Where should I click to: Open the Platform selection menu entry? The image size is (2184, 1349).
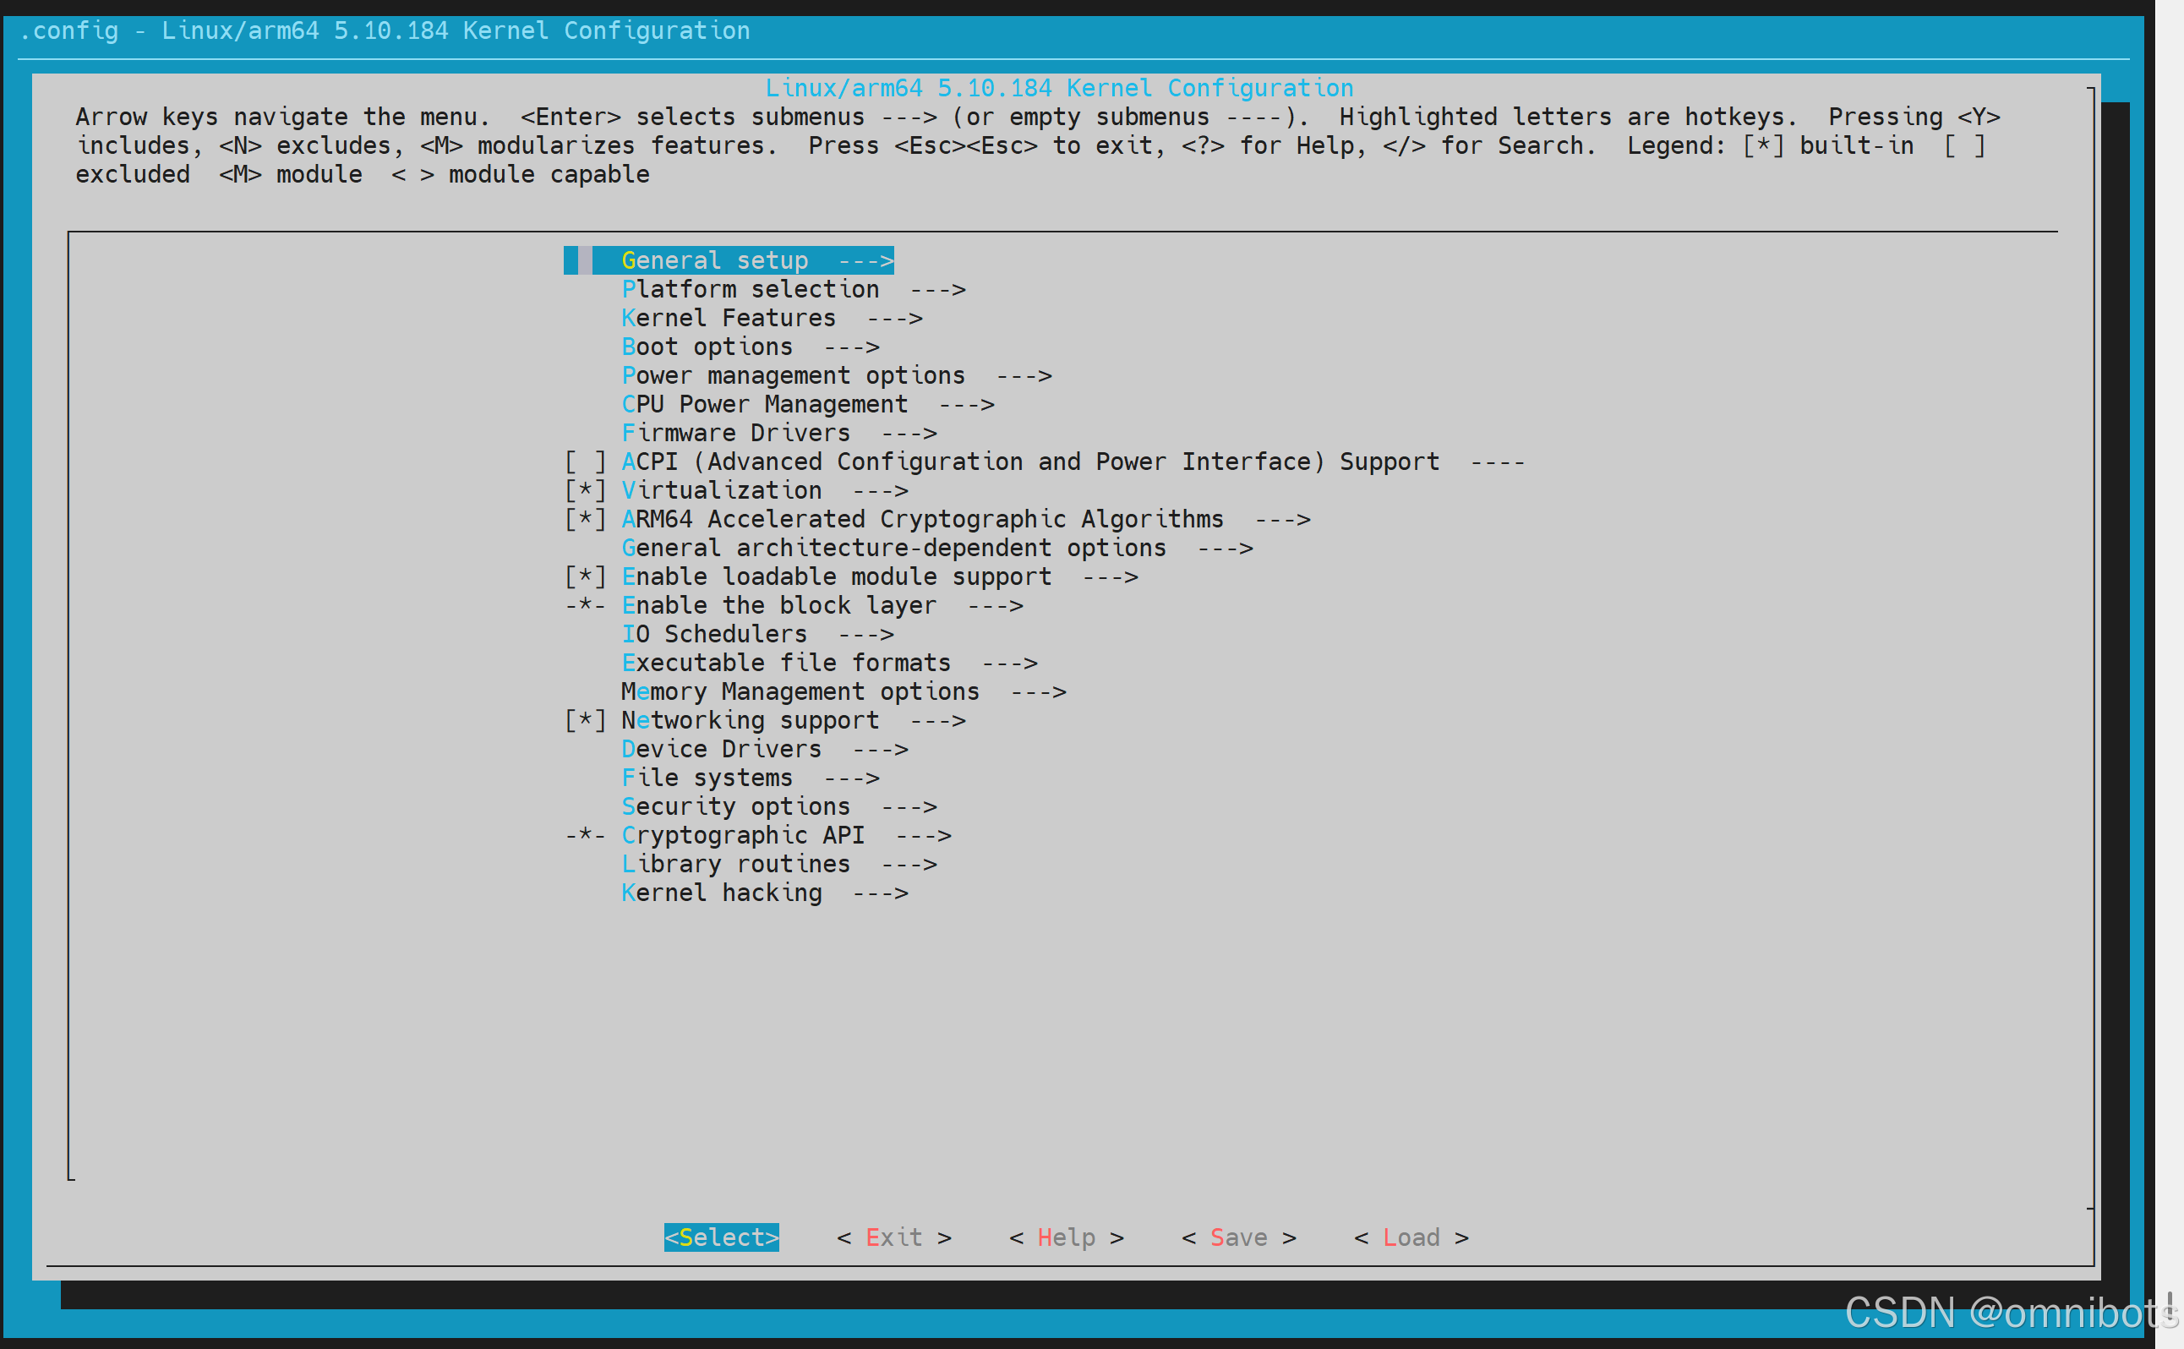(750, 290)
